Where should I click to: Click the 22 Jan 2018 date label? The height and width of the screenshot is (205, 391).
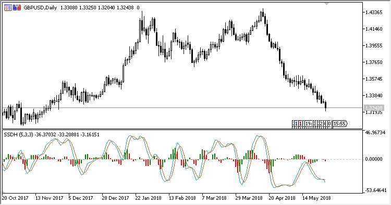pos(149,198)
